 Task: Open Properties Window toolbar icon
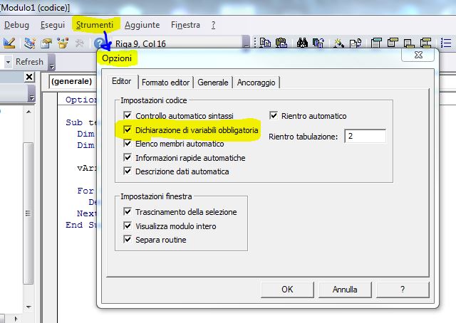coord(46,43)
